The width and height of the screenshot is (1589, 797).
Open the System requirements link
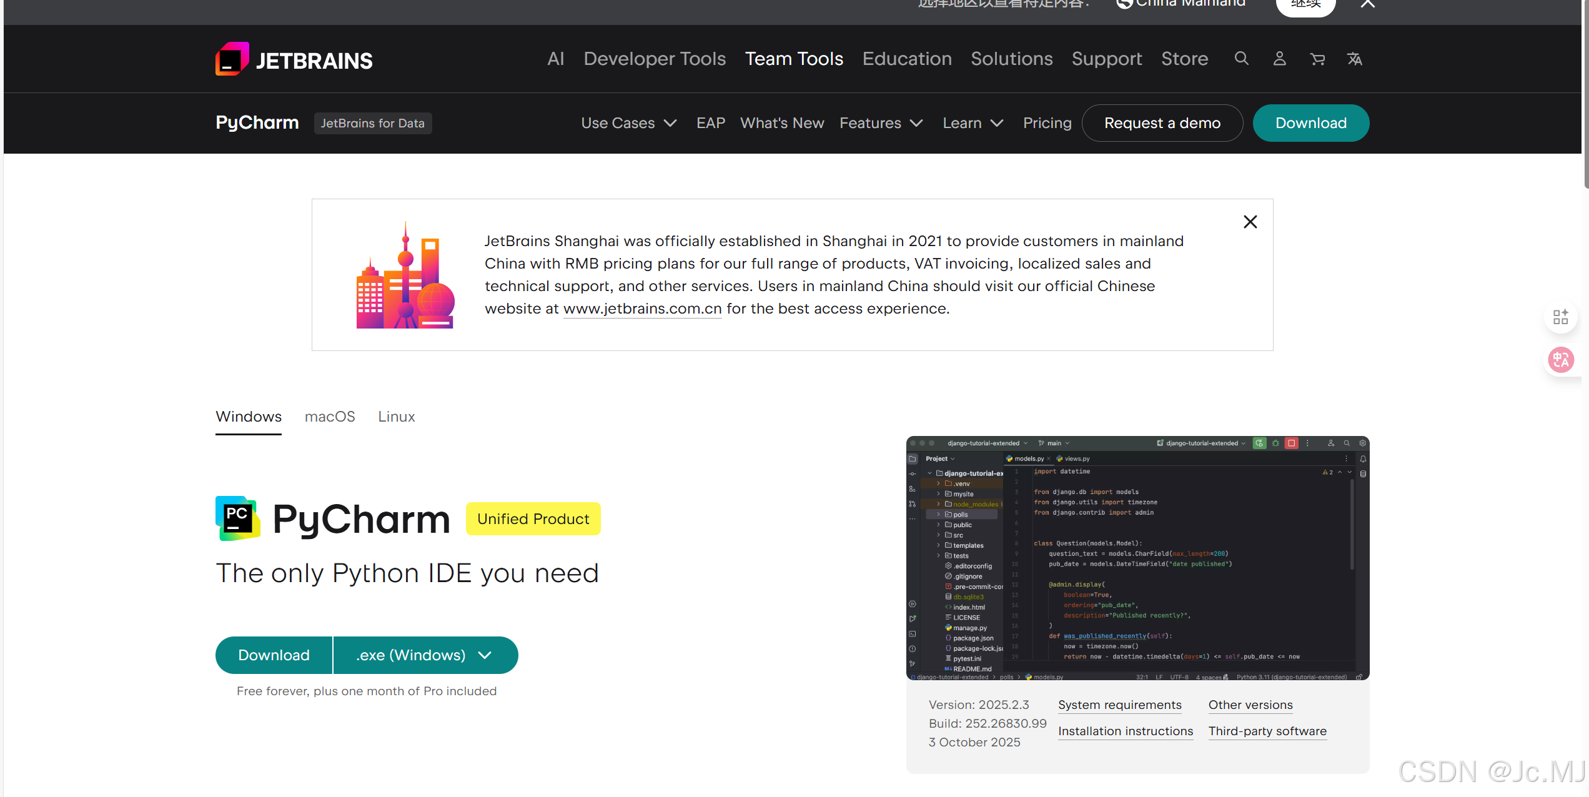click(1119, 705)
